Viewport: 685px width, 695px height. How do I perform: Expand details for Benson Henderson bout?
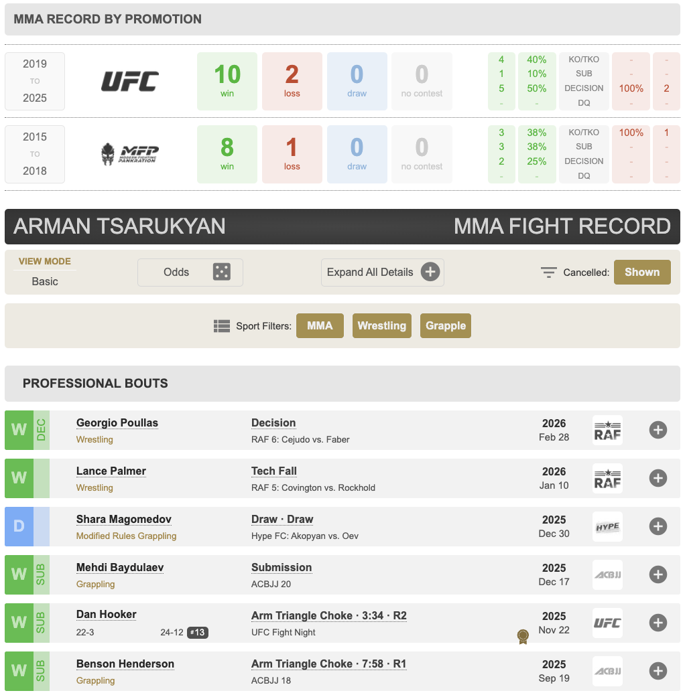click(658, 671)
